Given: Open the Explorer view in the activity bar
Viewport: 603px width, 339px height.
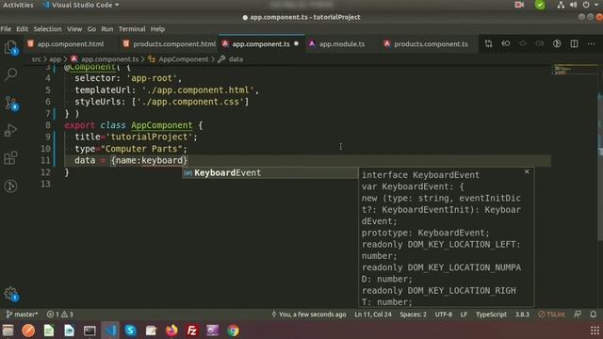Looking at the screenshot, I should tap(10, 48).
